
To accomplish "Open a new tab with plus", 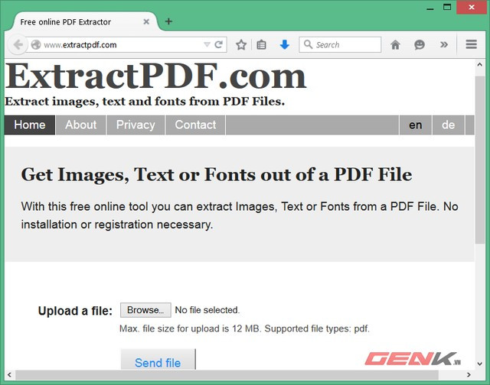I will 168,21.
